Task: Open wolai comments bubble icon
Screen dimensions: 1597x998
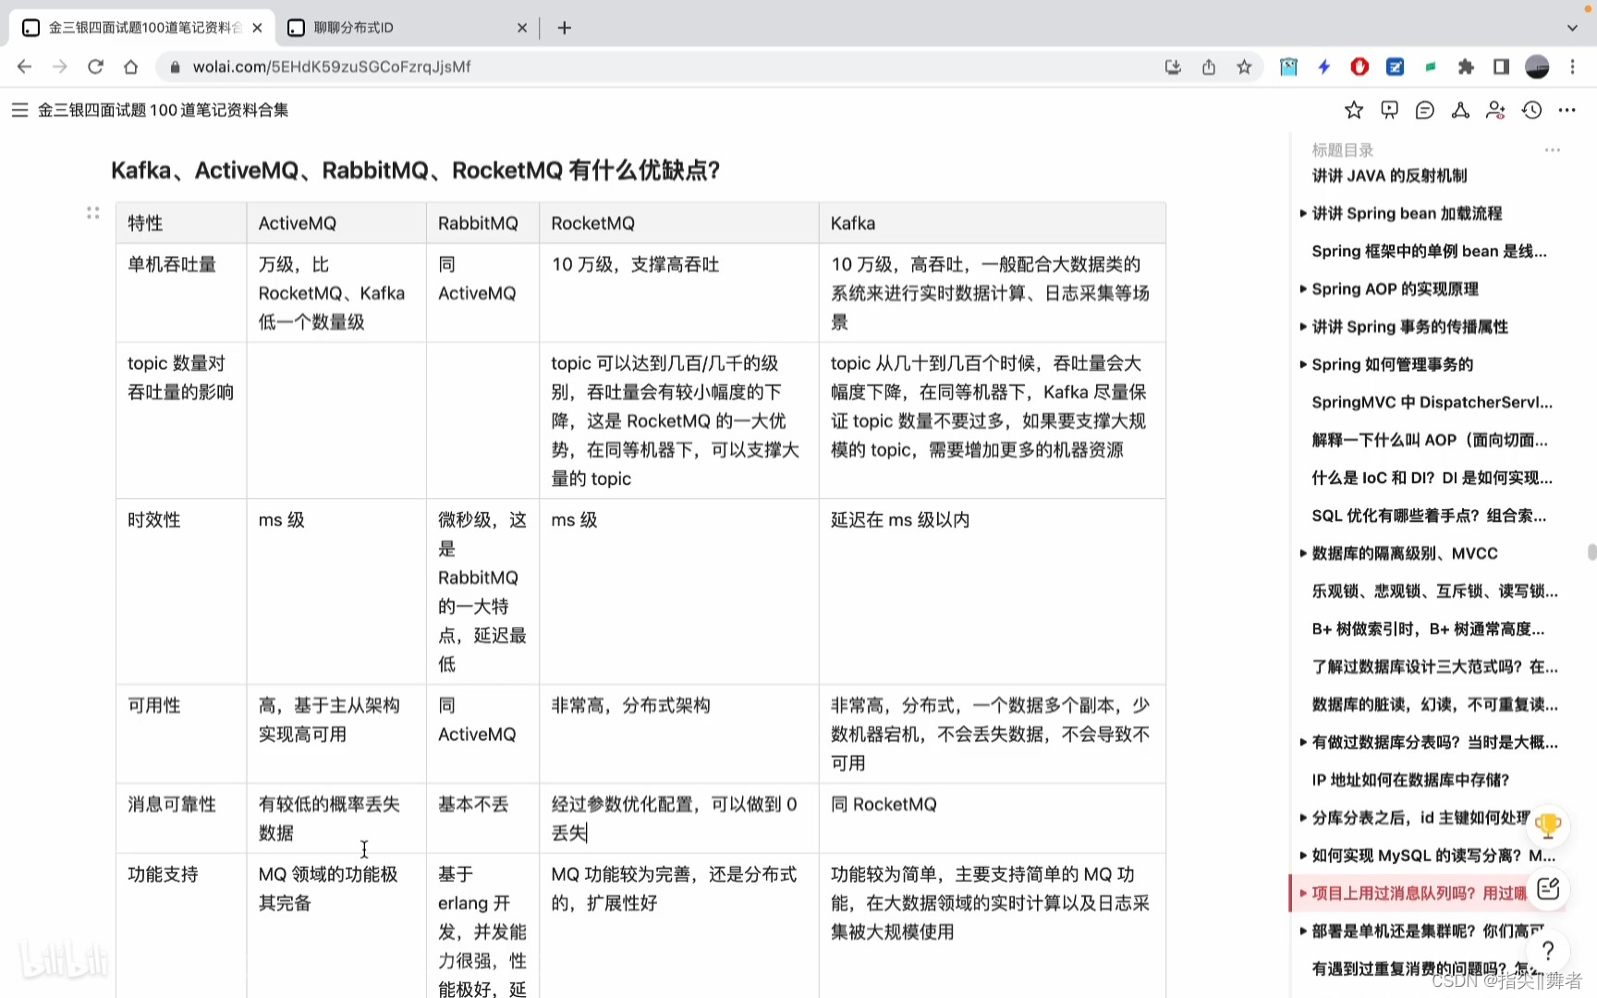Action: click(x=1425, y=110)
